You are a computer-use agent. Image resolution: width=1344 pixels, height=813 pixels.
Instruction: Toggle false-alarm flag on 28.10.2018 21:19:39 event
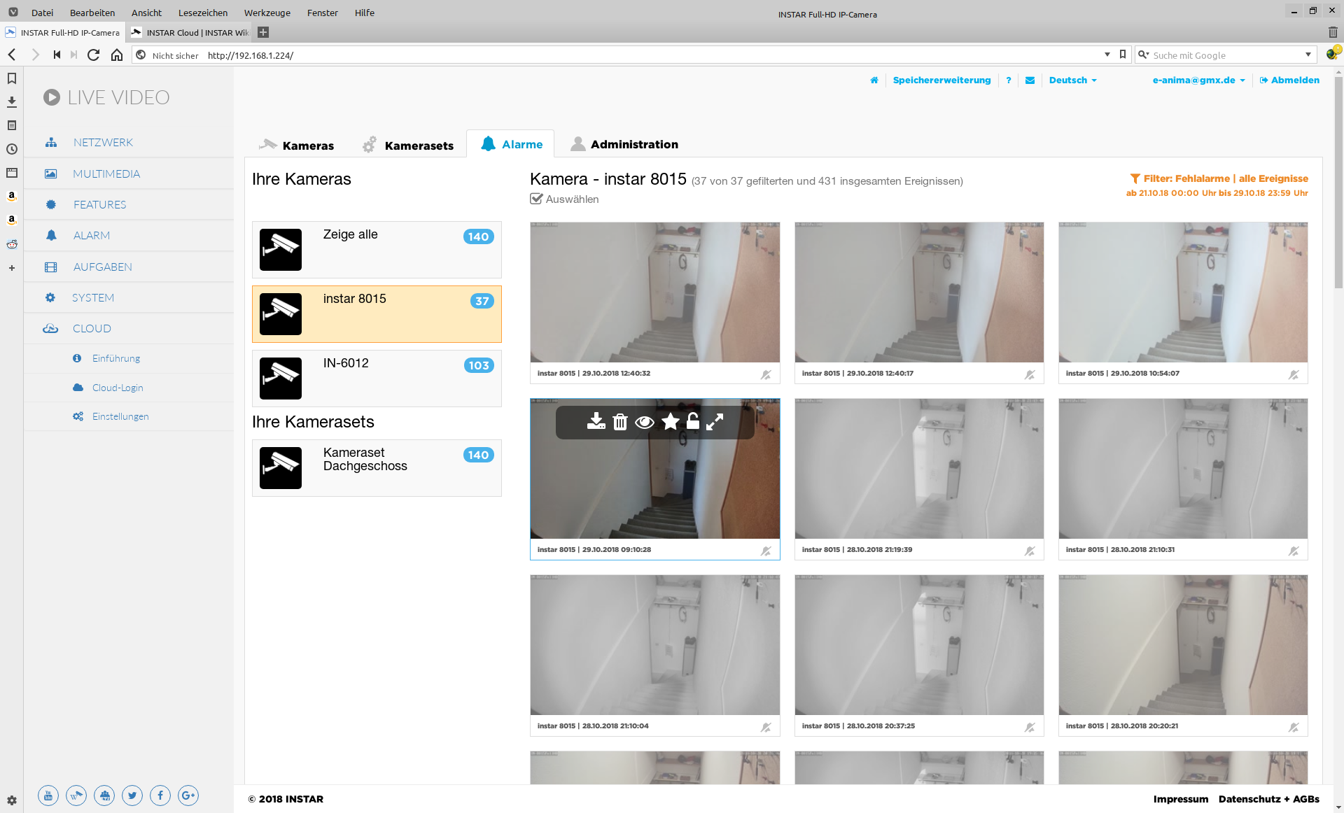pyautogui.click(x=1030, y=551)
